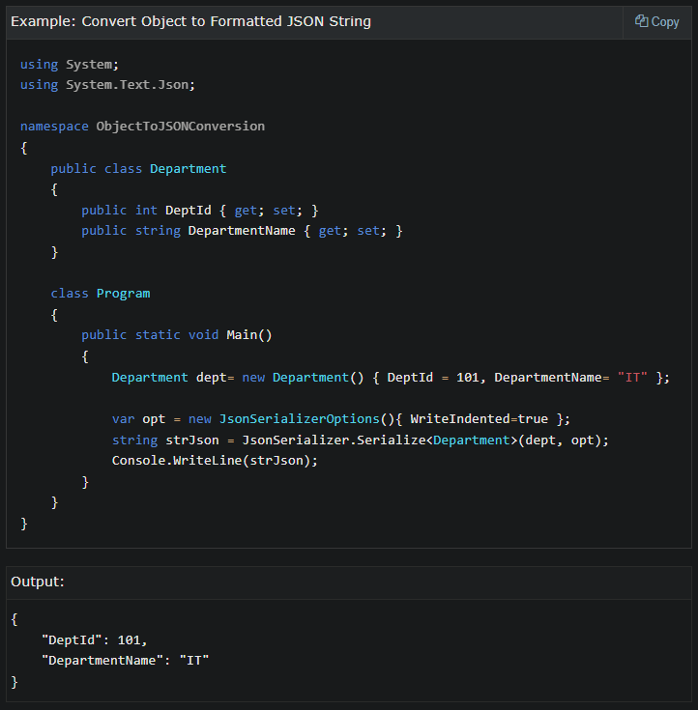This screenshot has width=698, height=710.
Task: Click the 'Output:' heading
Action: coord(38,582)
